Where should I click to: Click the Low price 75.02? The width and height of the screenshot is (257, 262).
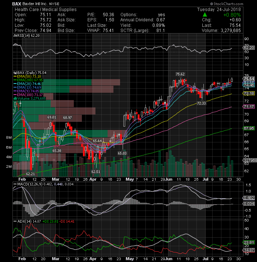click(x=46, y=25)
